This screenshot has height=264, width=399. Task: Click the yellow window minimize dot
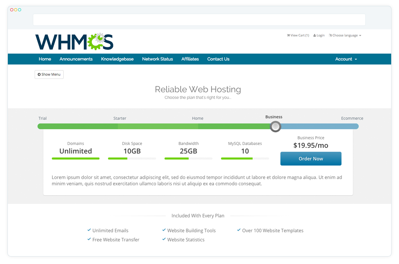coord(16,10)
